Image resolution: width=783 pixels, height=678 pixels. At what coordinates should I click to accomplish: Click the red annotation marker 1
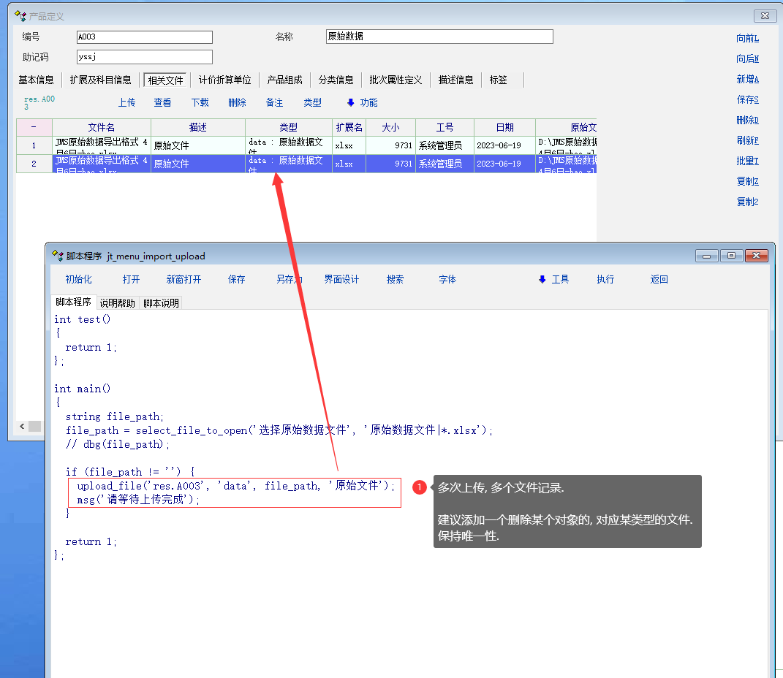click(420, 487)
